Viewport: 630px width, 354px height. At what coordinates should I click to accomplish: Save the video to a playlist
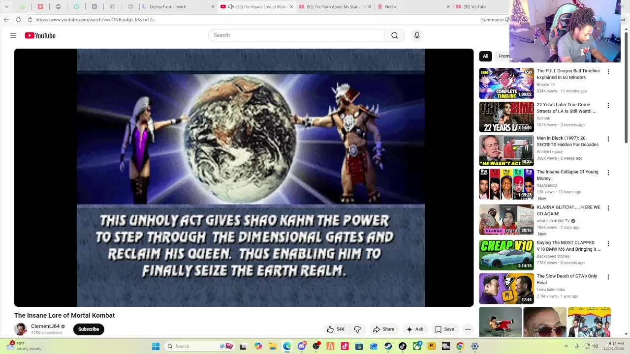[x=444, y=329]
